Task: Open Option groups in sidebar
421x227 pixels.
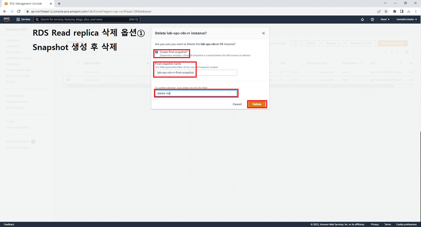Action: click(x=15, y=107)
